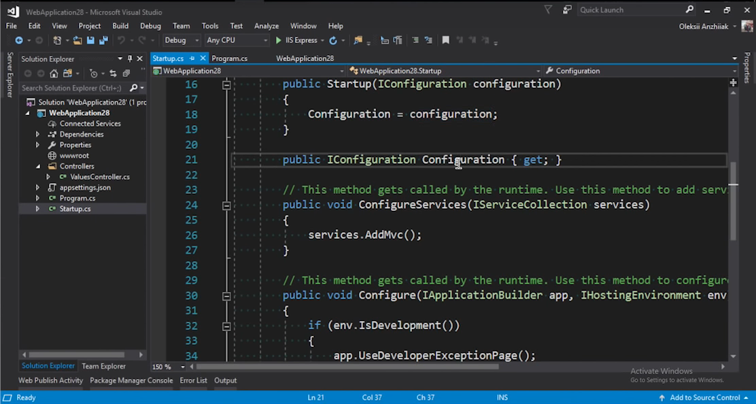The height and width of the screenshot is (404, 756).
Task: Collapse the ConfigureServices method outline
Action: (226, 205)
